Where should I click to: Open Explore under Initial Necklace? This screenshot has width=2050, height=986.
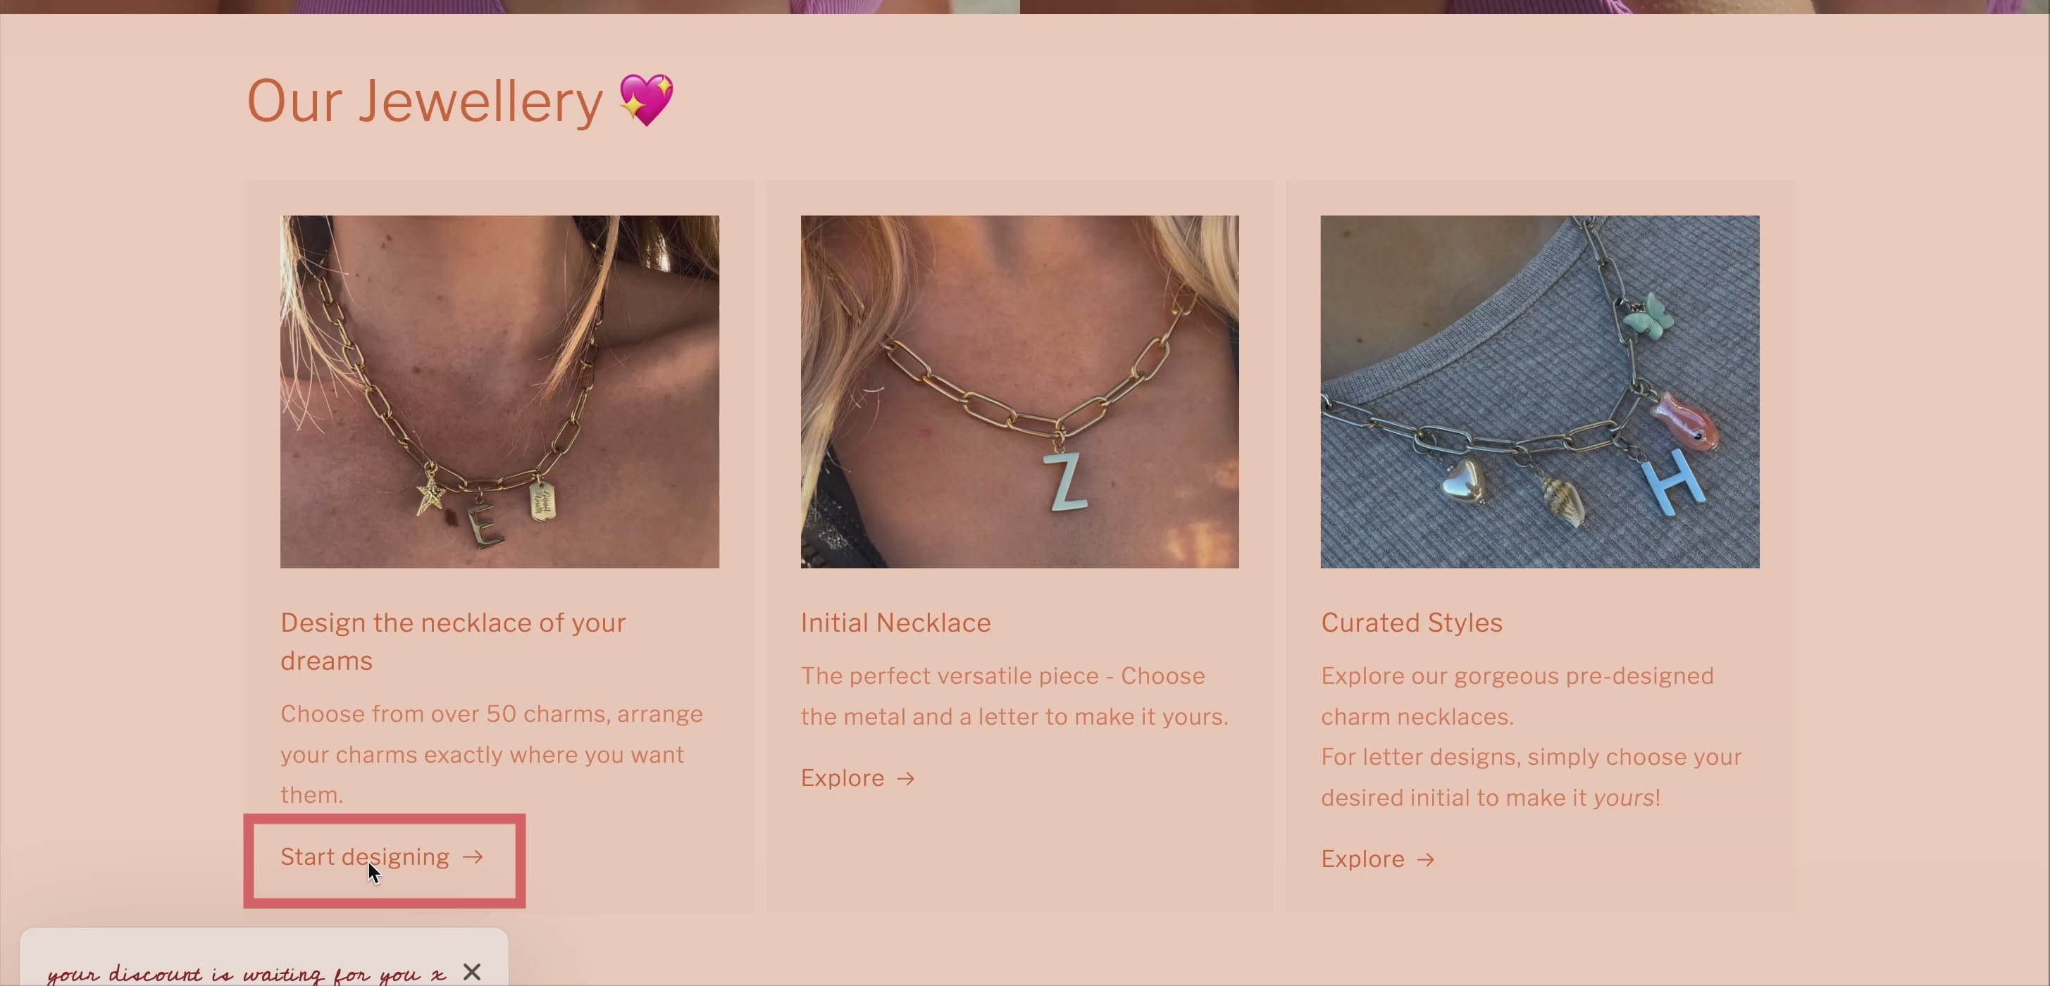tap(858, 778)
